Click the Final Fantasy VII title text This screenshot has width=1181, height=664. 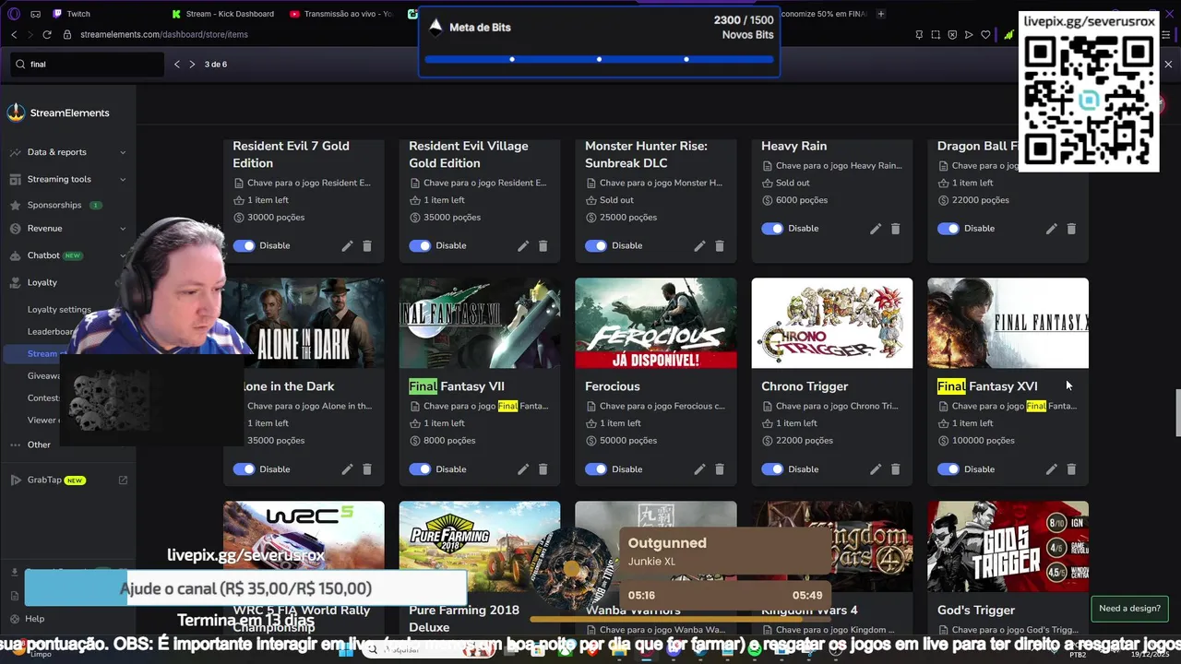point(457,386)
